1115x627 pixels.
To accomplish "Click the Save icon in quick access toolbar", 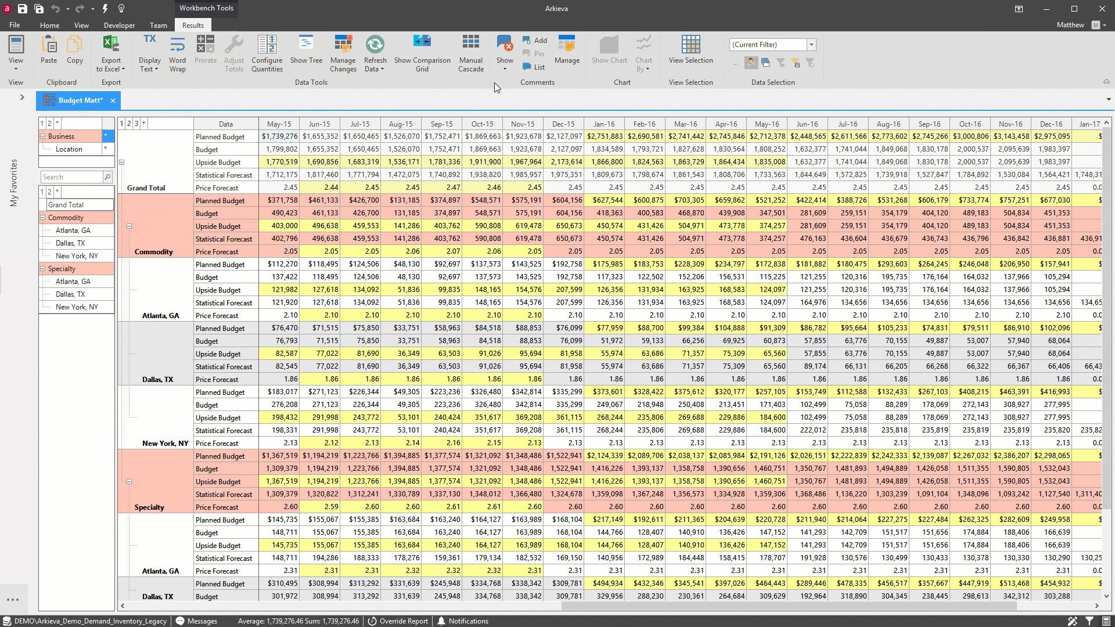I will (22, 9).
